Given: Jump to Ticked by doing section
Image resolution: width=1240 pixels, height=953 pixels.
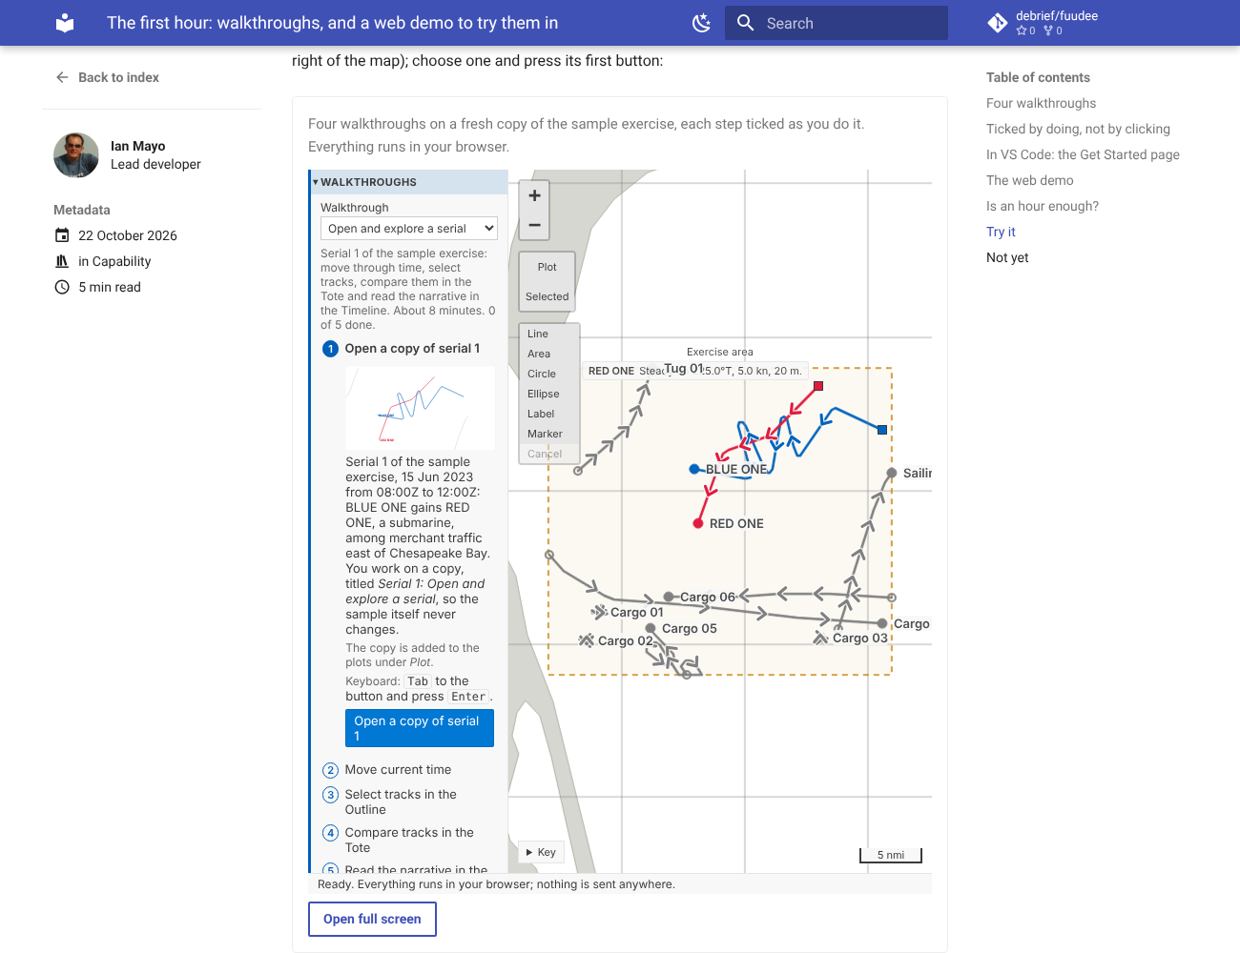Looking at the screenshot, I should (1078, 129).
